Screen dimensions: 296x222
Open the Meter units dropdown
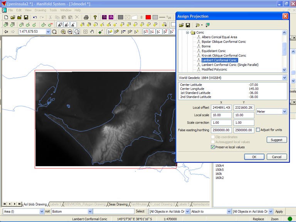click(x=284, y=111)
